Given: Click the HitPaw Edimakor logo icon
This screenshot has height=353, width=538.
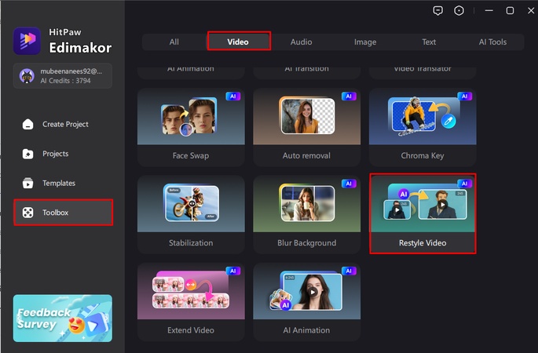Looking at the screenshot, I should click(x=27, y=41).
